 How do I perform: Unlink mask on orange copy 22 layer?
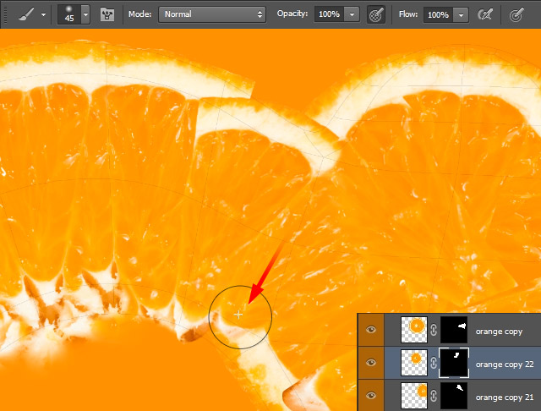coord(434,363)
